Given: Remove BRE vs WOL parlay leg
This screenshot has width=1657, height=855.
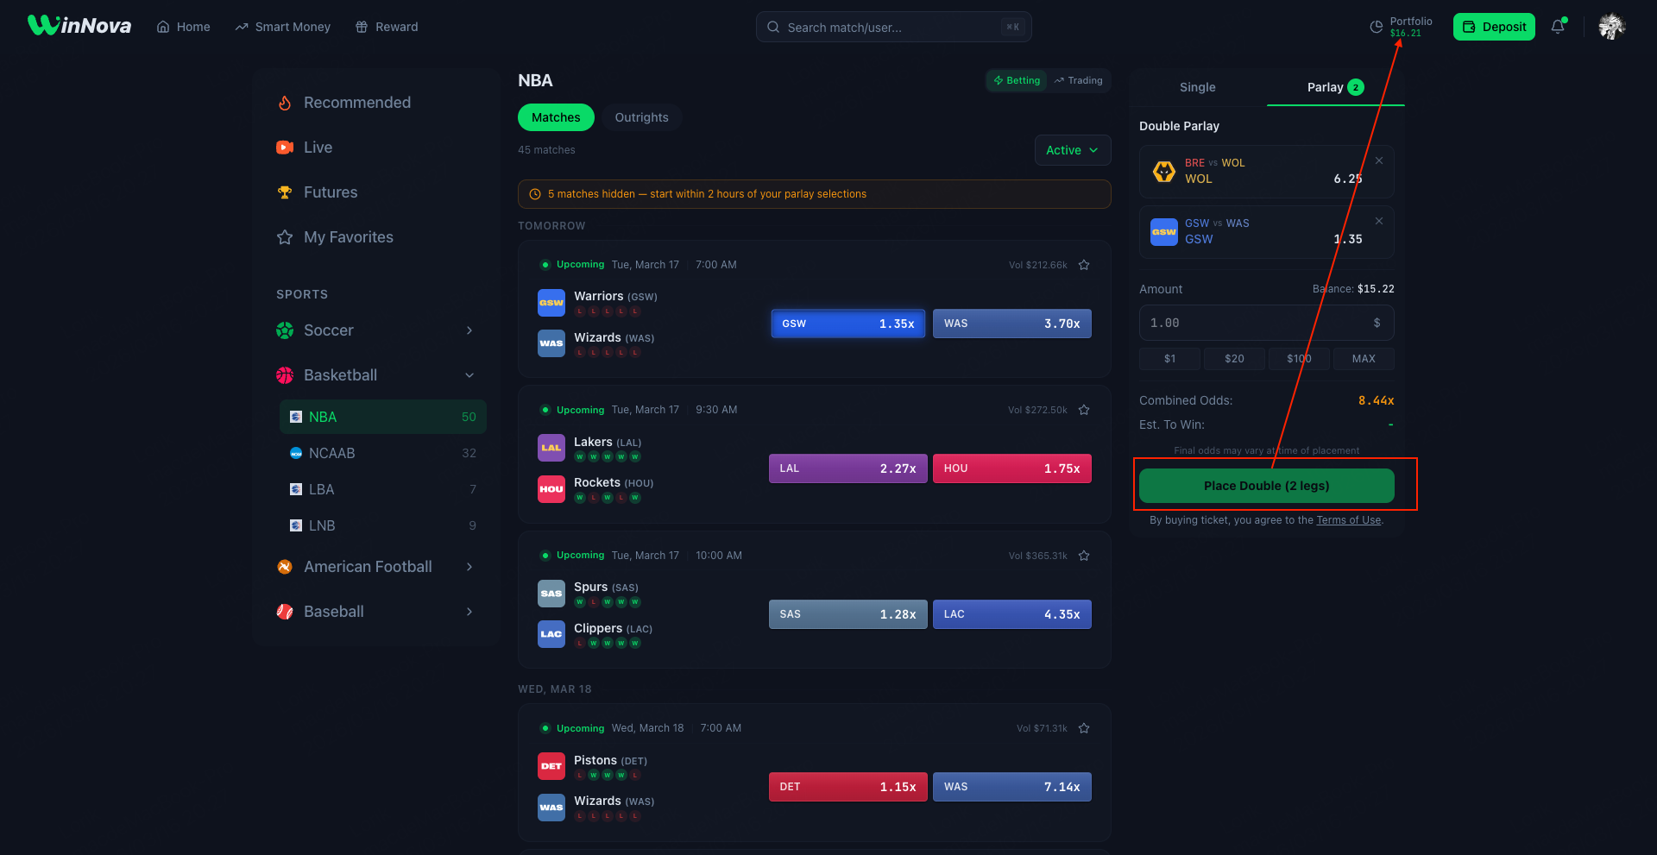Looking at the screenshot, I should [1378, 161].
